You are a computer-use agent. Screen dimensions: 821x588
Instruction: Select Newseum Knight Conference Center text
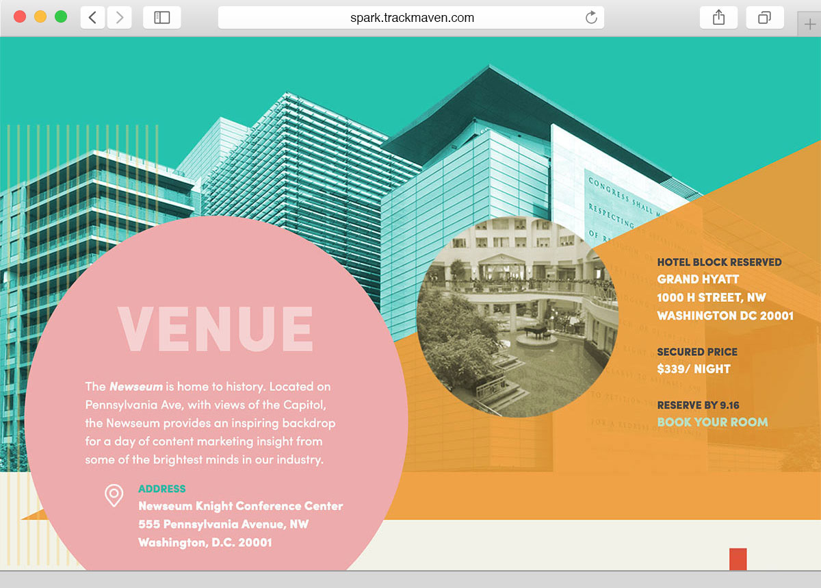[241, 506]
